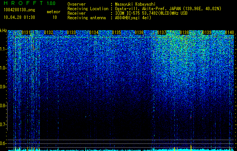
Task: Click the meteor count value 10
Action: [55, 17]
